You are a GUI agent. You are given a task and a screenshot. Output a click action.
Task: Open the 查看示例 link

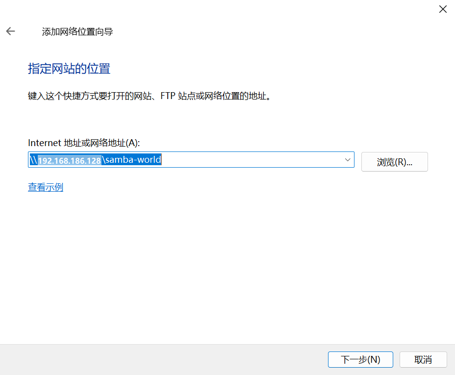pos(46,187)
